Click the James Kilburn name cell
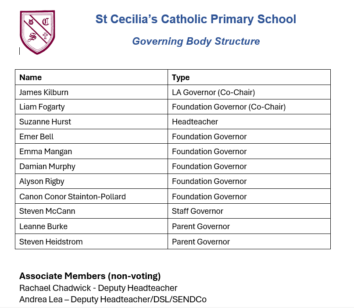Viewport: 354px width, 308px height. pos(44,92)
